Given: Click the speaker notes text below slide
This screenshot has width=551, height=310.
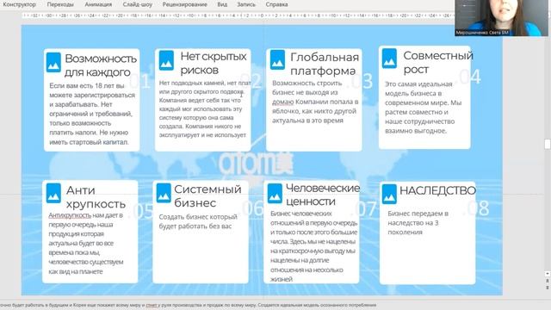Looking at the screenshot, I should 188,305.
